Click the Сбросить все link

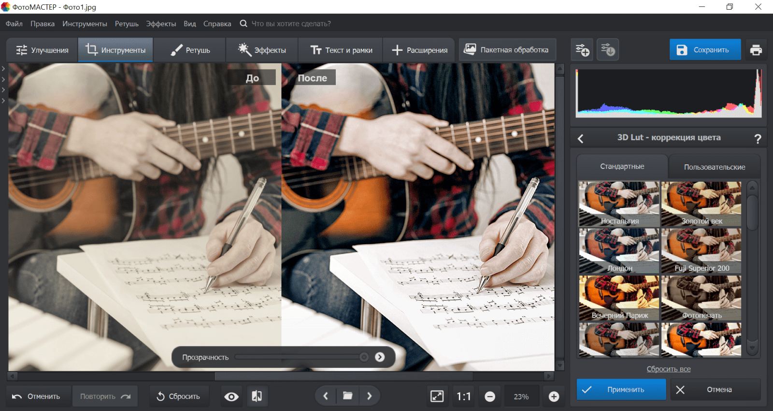[x=669, y=369]
